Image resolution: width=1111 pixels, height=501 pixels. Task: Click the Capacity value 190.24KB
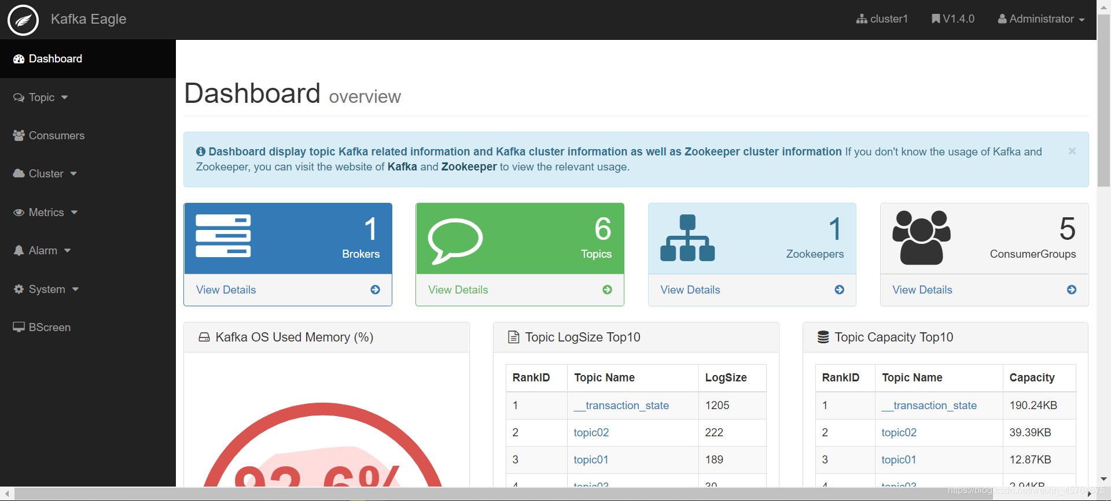pyautogui.click(x=1033, y=406)
